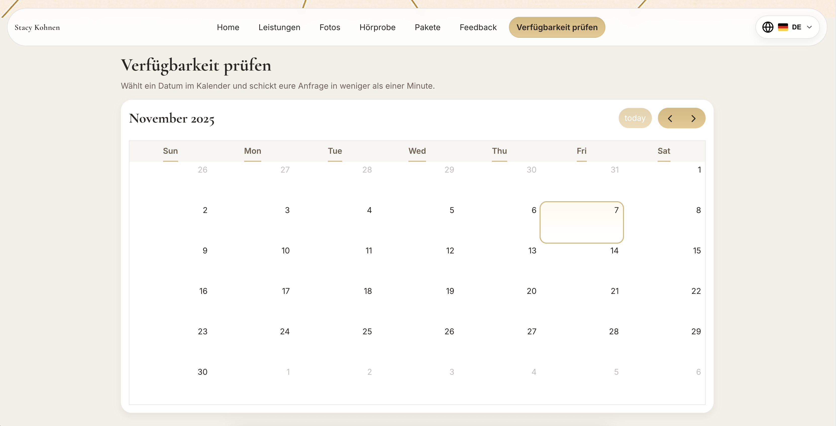Screen dimensions: 836x426
Task: Click the Stacy Kohnen site name
Action: tap(37, 27)
